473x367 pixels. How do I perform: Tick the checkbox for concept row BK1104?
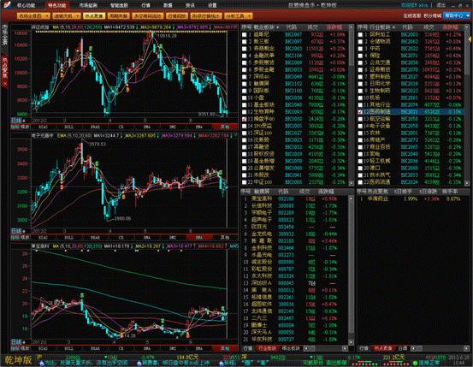[x=244, y=56]
